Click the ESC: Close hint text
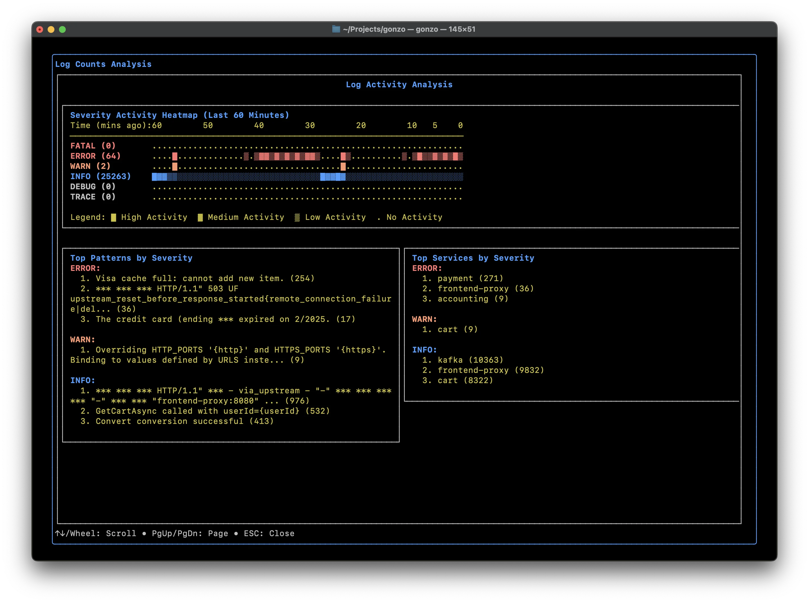 tap(269, 533)
